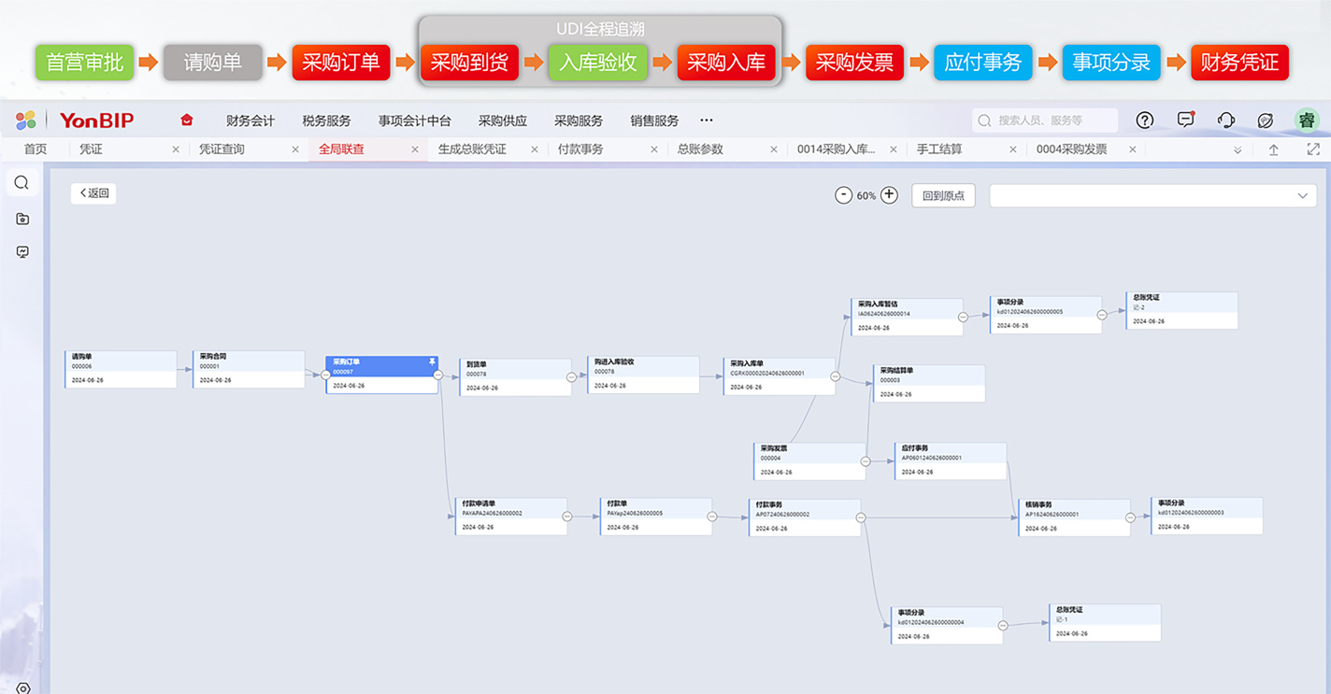The width and height of the screenshot is (1331, 694).
Task: Click the sidebar search magnifier icon
Action: pyautogui.click(x=22, y=183)
